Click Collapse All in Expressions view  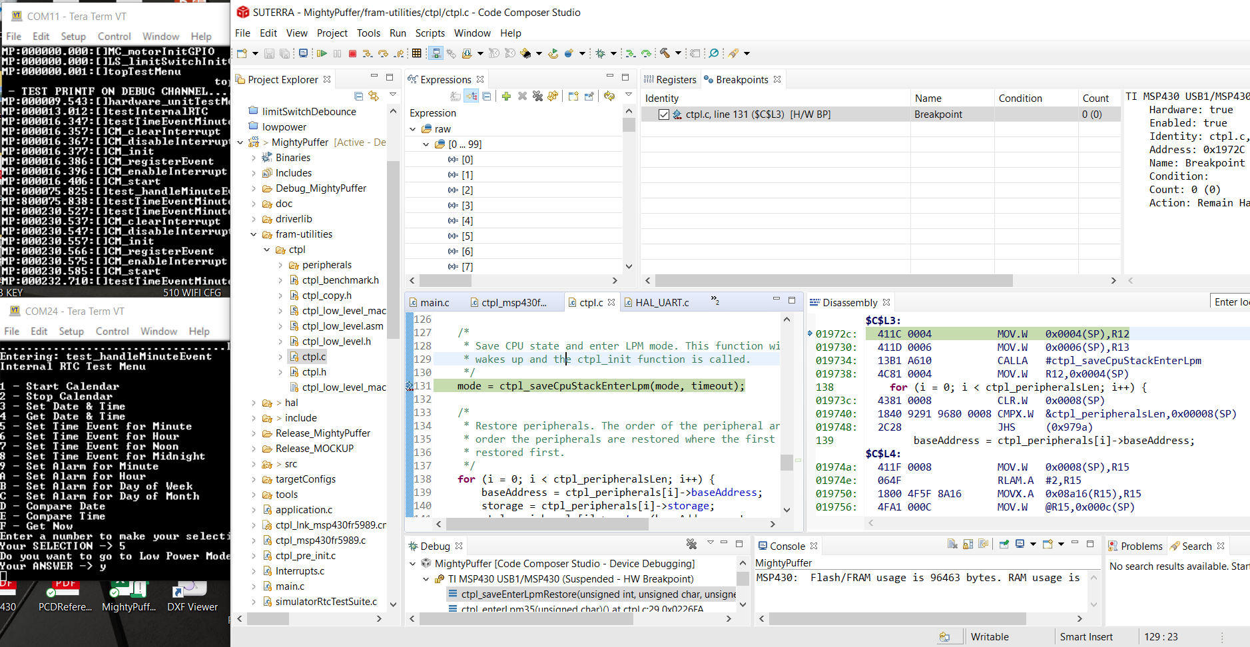click(x=487, y=97)
